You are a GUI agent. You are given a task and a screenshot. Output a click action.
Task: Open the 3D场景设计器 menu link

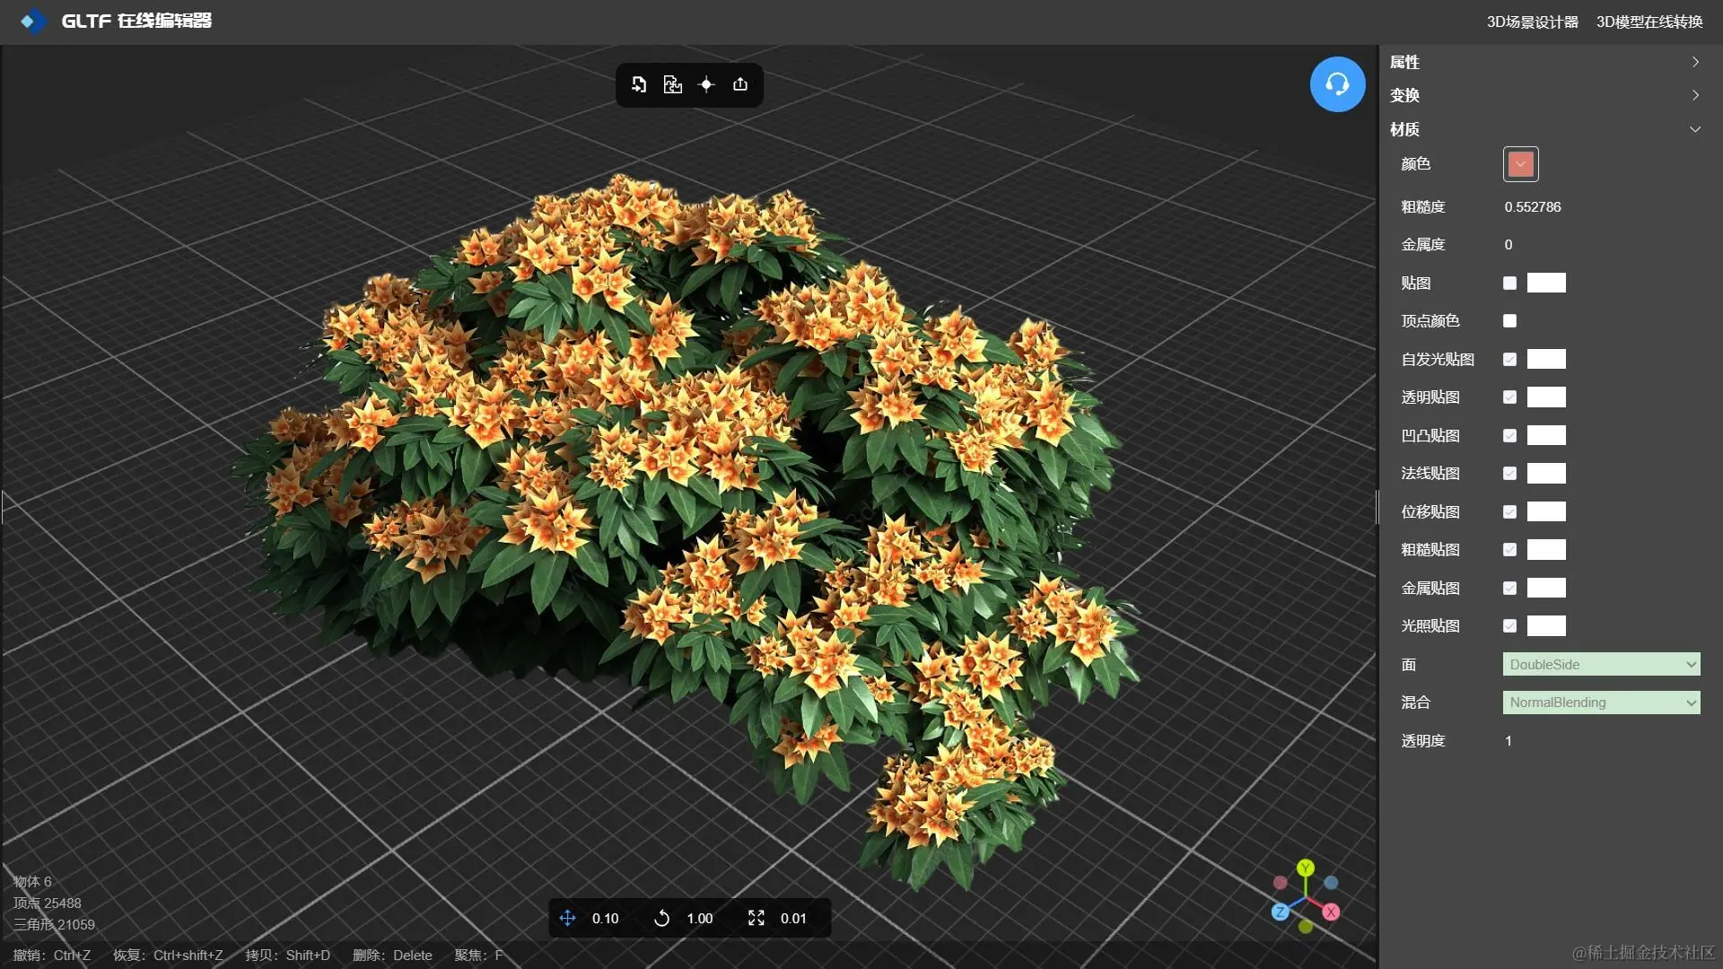(x=1532, y=22)
